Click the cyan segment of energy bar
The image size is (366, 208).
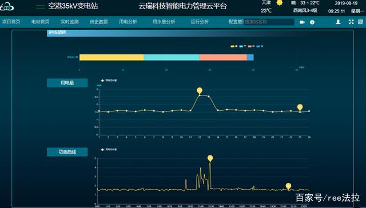click(x=172, y=57)
